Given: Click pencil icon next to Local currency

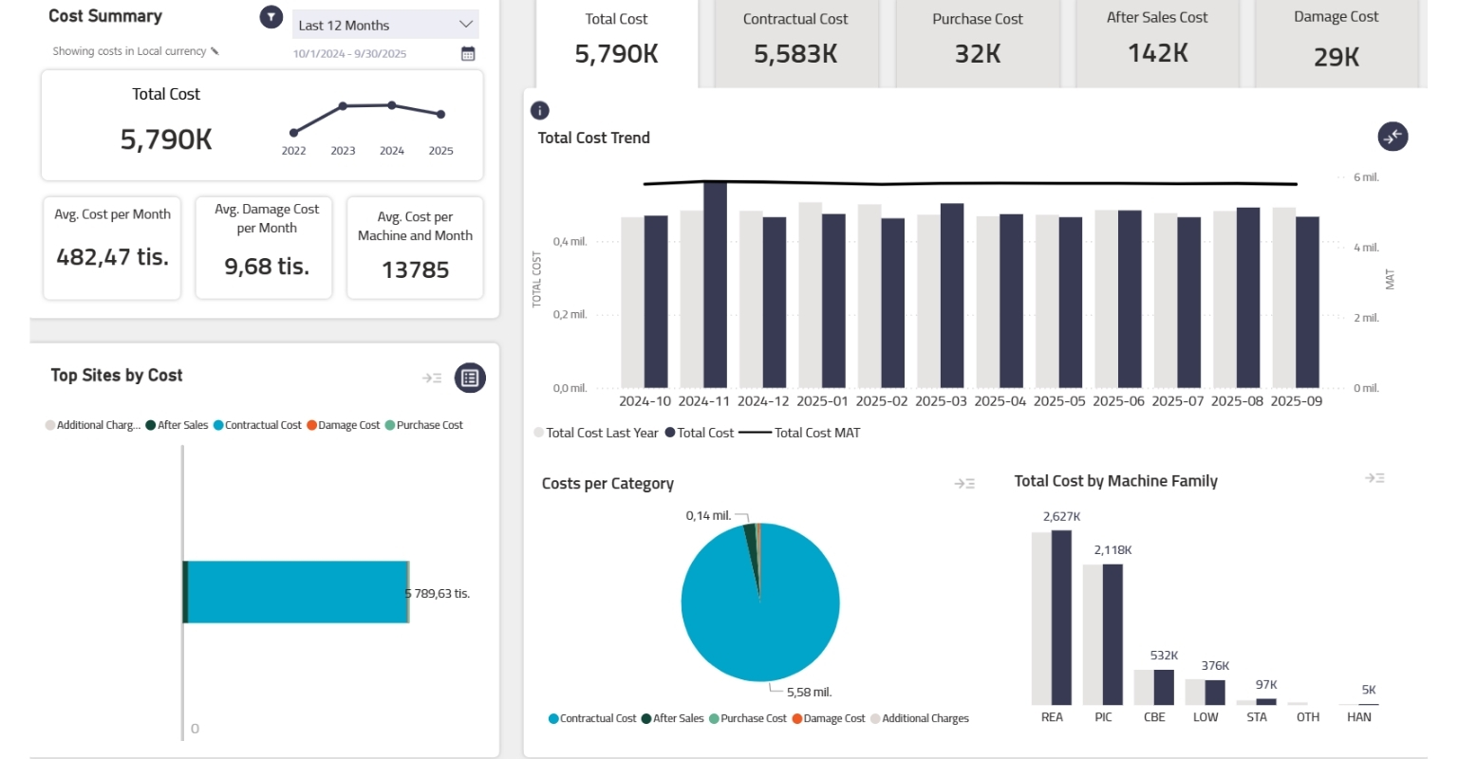Looking at the screenshot, I should pos(215,51).
